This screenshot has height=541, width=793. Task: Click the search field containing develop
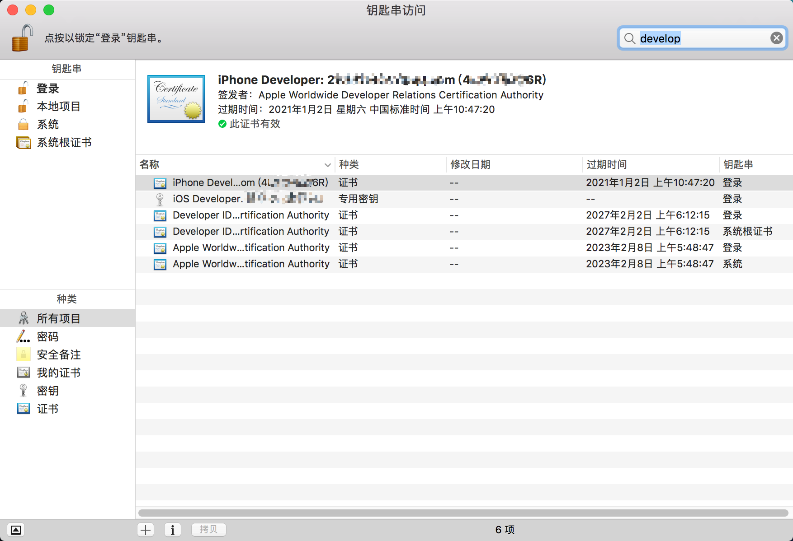click(x=701, y=38)
